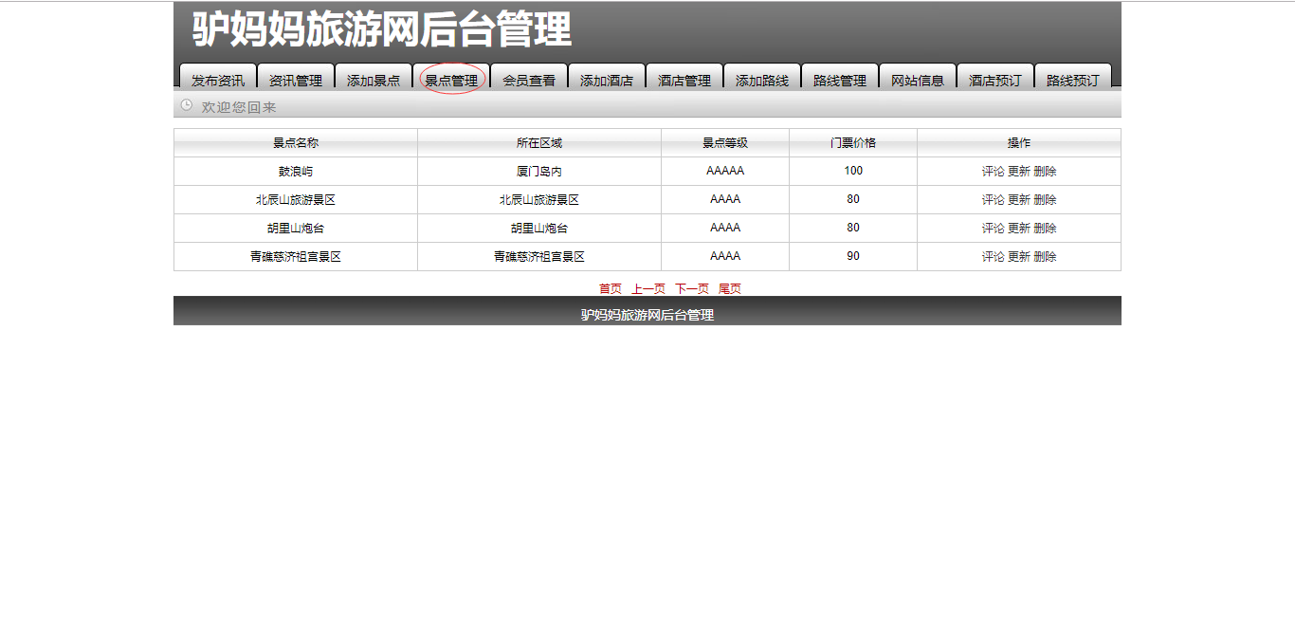
Task: Click the 上一页 pagination link
Action: click(x=648, y=289)
